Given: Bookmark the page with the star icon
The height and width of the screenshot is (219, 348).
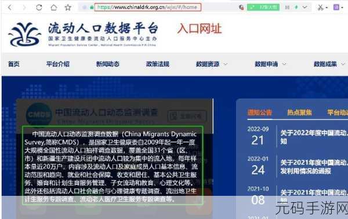Looking at the screenshot, I should click(x=68, y=8).
